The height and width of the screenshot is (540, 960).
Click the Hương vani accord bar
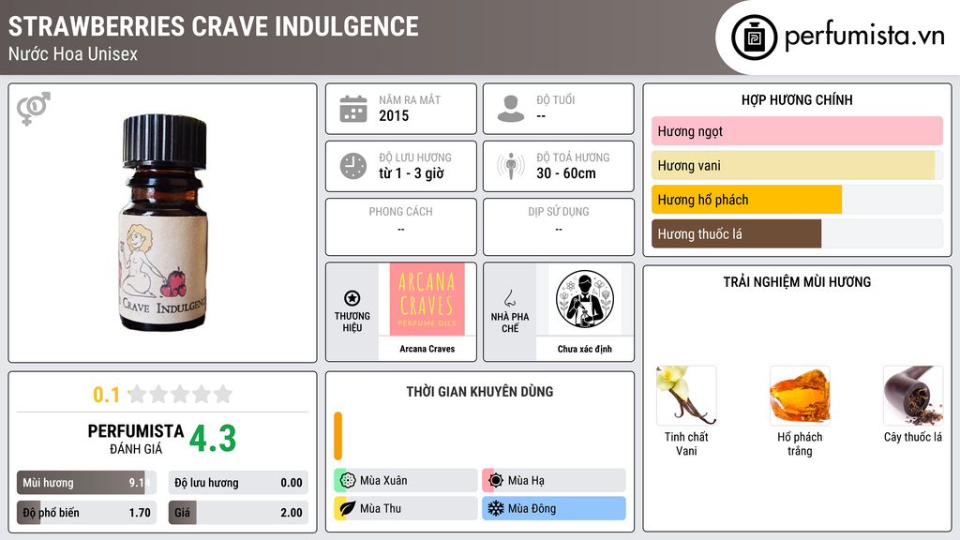click(x=797, y=165)
